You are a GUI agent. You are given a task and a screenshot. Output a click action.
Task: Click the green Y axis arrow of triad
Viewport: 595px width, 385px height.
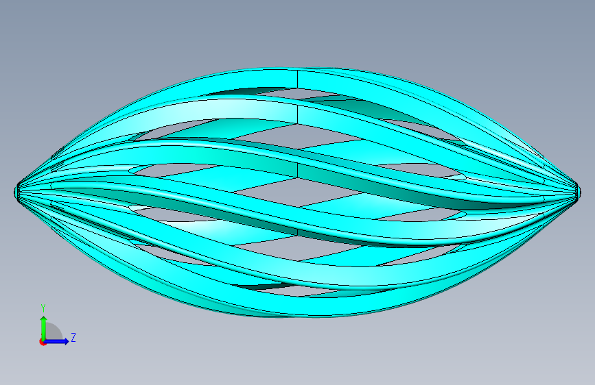coord(44,328)
